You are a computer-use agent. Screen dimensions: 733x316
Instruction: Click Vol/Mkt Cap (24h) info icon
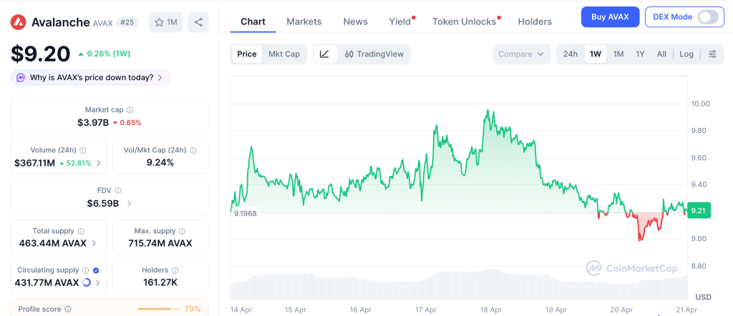[x=193, y=150]
